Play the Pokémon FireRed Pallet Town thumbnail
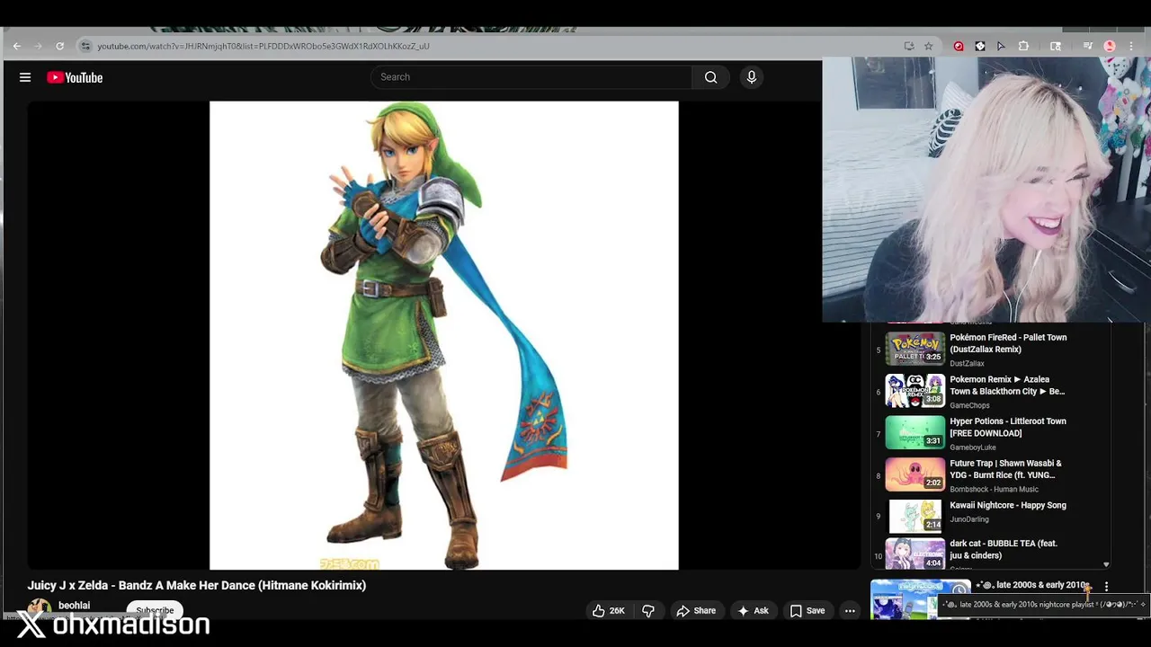 click(x=915, y=349)
